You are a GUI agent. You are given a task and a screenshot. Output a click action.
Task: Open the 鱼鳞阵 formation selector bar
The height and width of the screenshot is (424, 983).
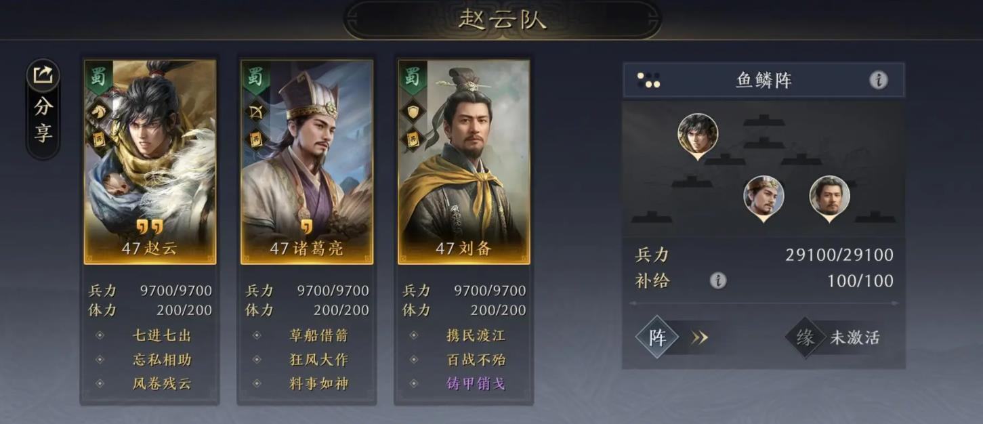(764, 81)
